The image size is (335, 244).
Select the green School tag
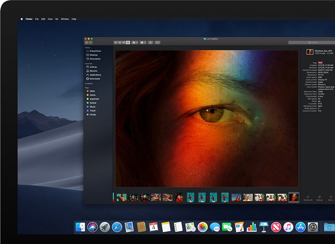(93, 103)
